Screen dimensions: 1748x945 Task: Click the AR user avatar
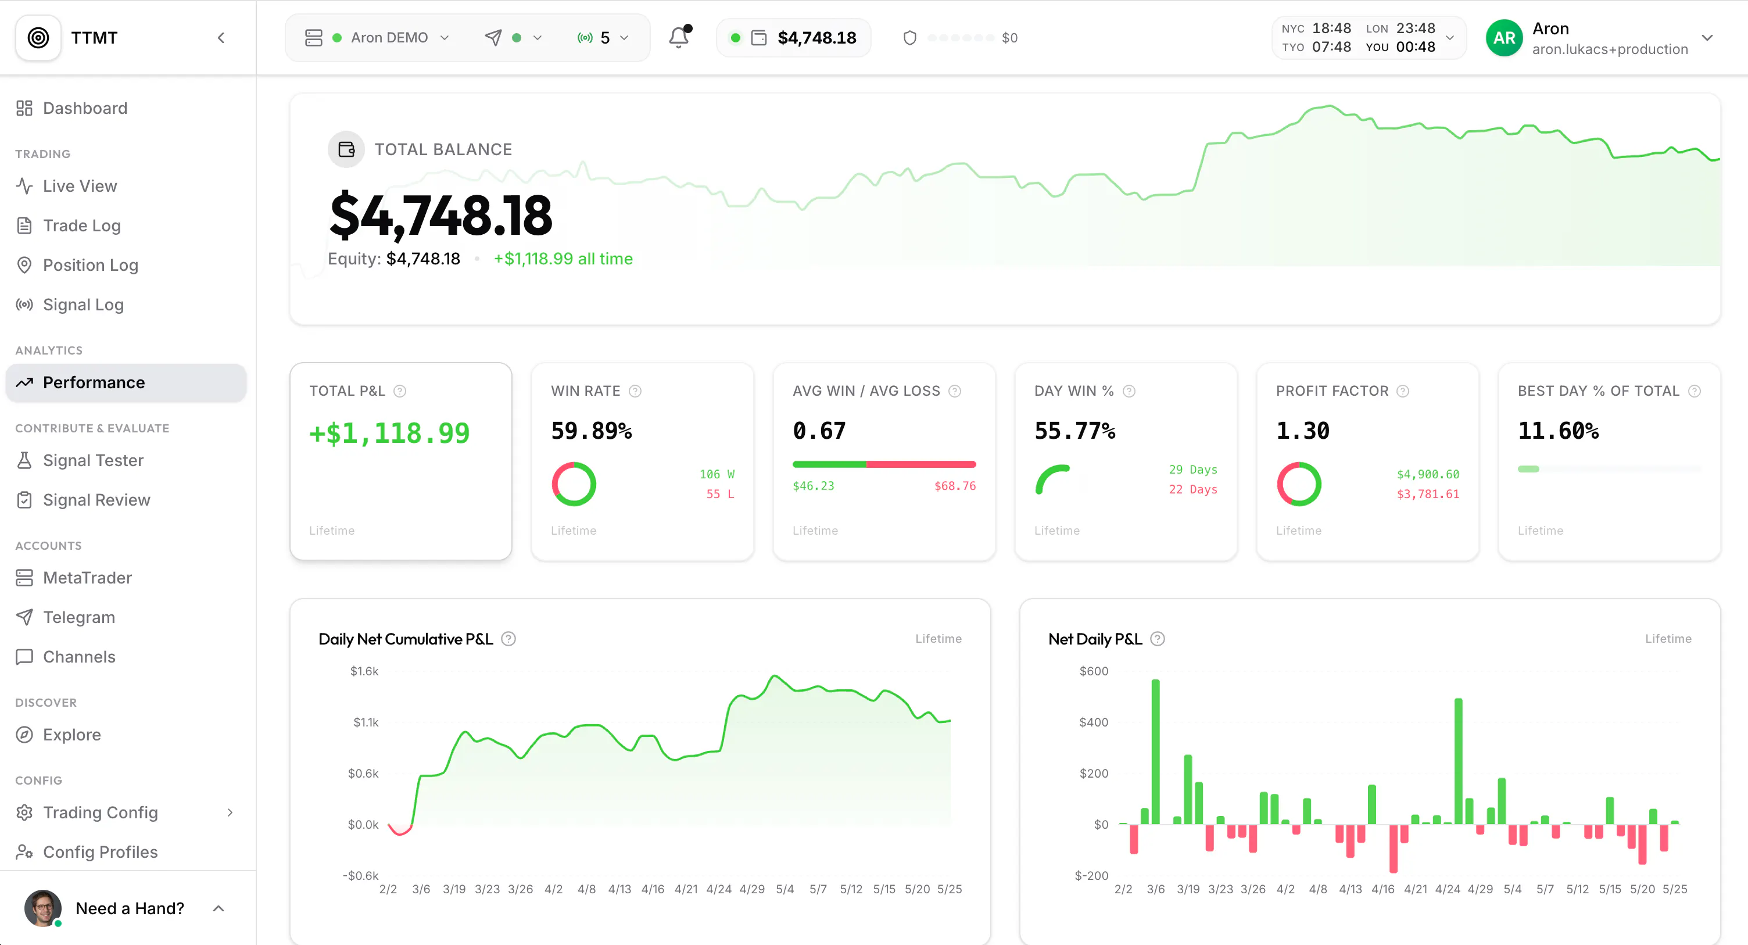pyautogui.click(x=1504, y=38)
